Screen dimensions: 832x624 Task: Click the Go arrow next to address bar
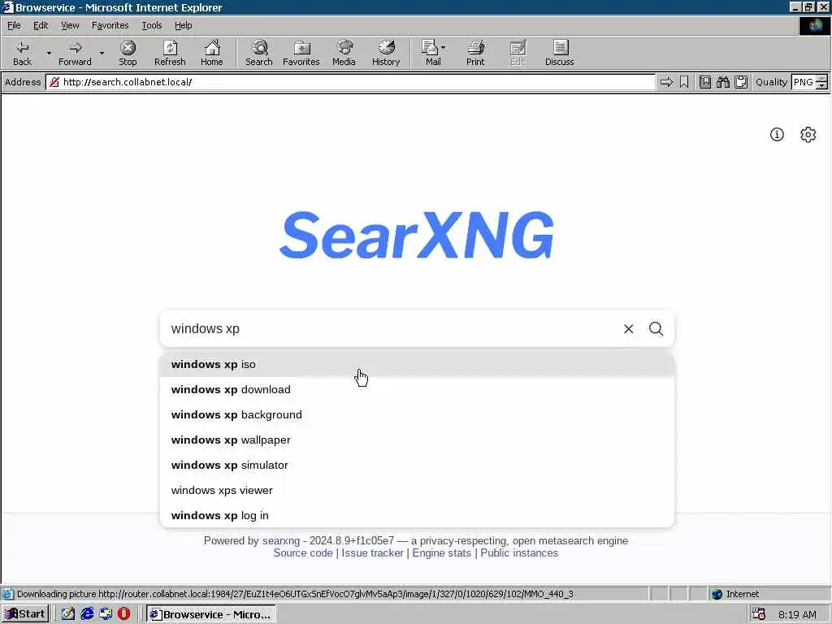666,82
